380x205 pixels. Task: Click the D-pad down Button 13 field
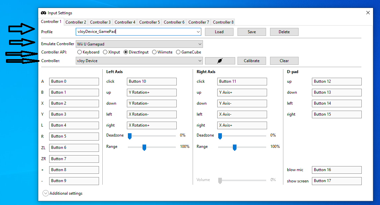(336, 92)
